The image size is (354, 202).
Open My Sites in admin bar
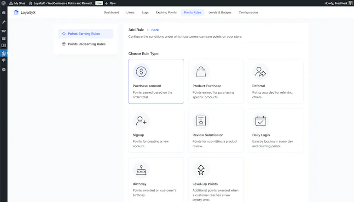tap(17, 3)
